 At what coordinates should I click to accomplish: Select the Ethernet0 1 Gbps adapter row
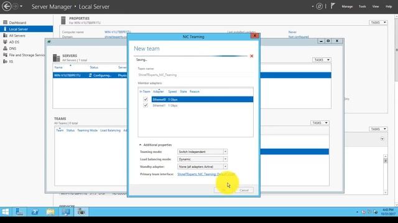coord(202,99)
